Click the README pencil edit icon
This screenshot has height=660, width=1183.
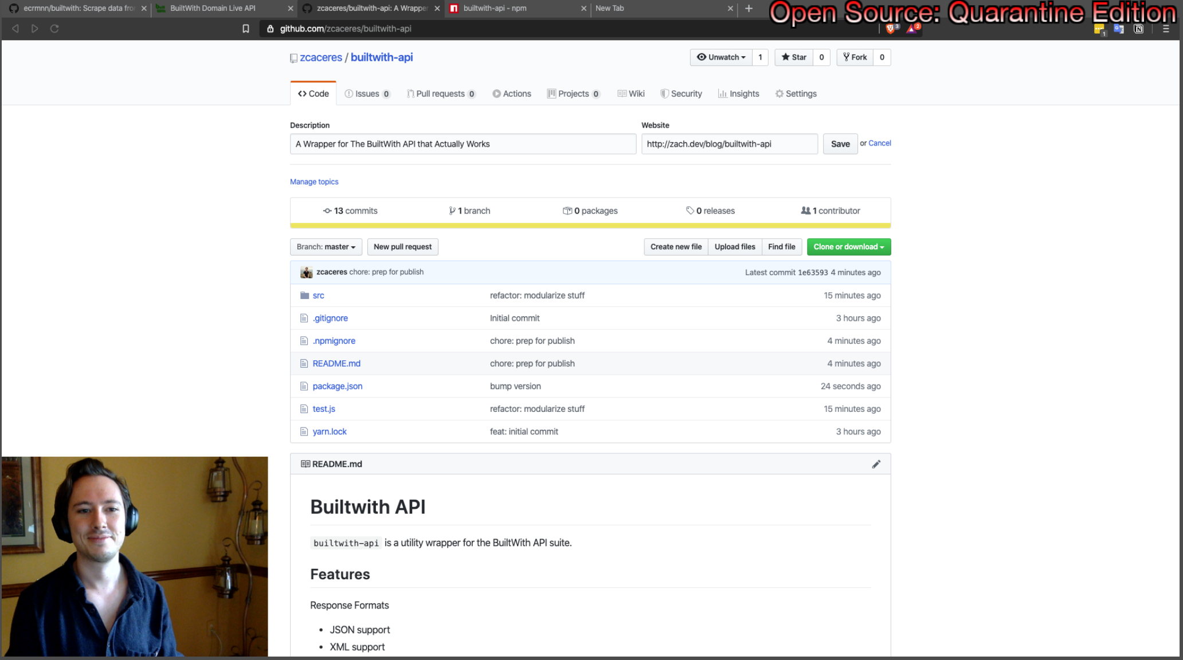876,464
